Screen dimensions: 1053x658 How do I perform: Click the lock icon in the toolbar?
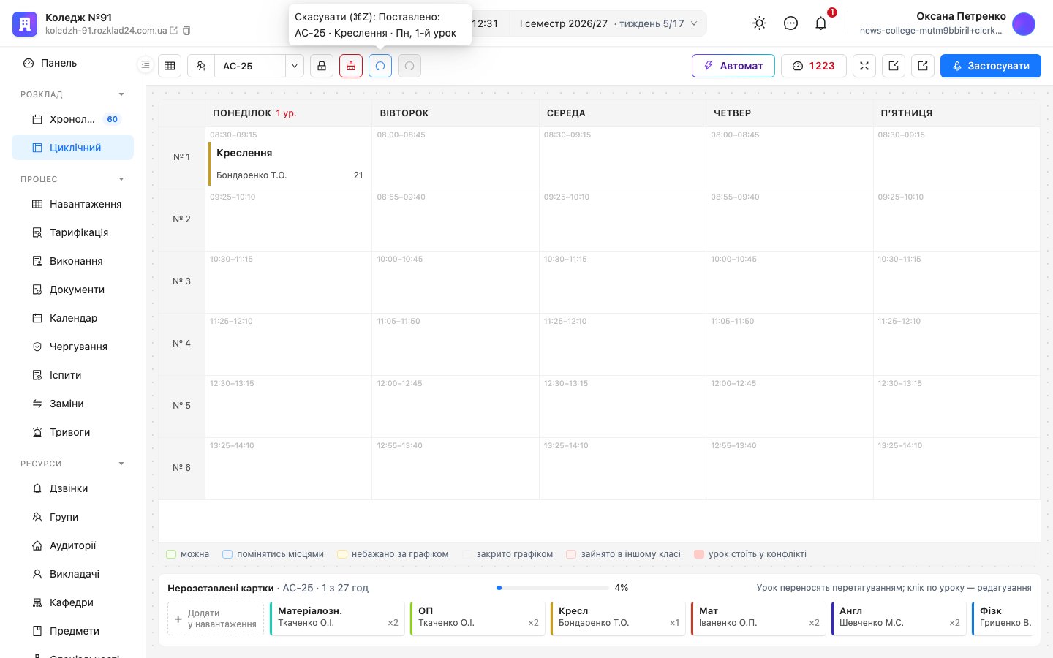click(322, 66)
